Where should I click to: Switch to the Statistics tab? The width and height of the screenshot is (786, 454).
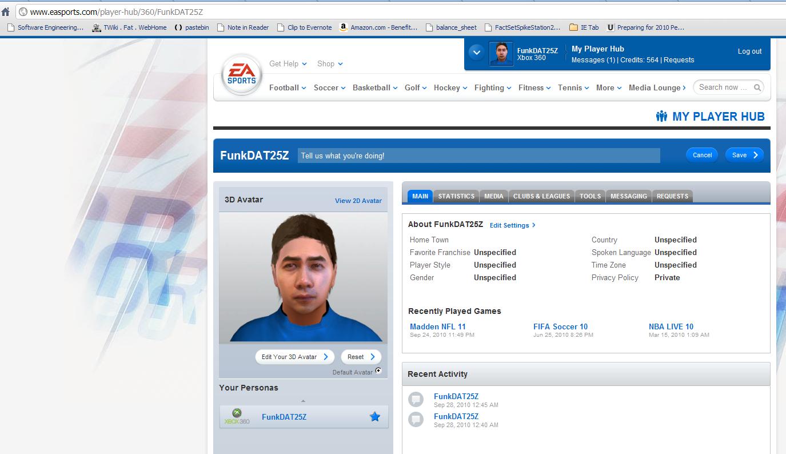coord(456,196)
